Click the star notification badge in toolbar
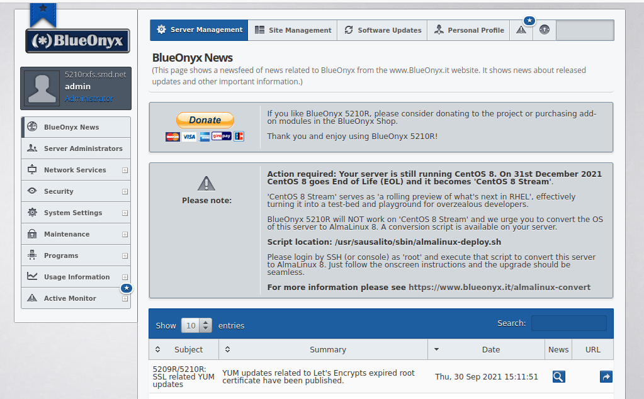This screenshot has width=644, height=399. click(x=529, y=21)
